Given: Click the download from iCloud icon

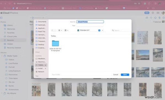Looking at the screenshot, I should [155, 18].
